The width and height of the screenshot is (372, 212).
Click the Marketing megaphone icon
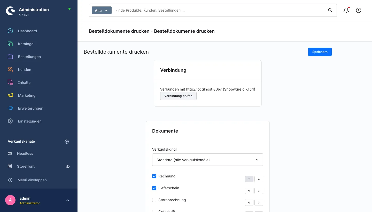pyautogui.click(x=10, y=95)
